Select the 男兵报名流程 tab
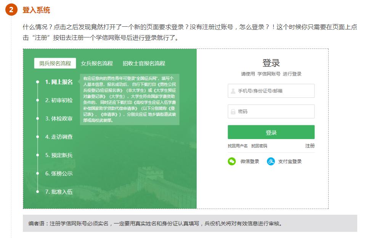Screen dimensions: 366x238 click(55, 63)
